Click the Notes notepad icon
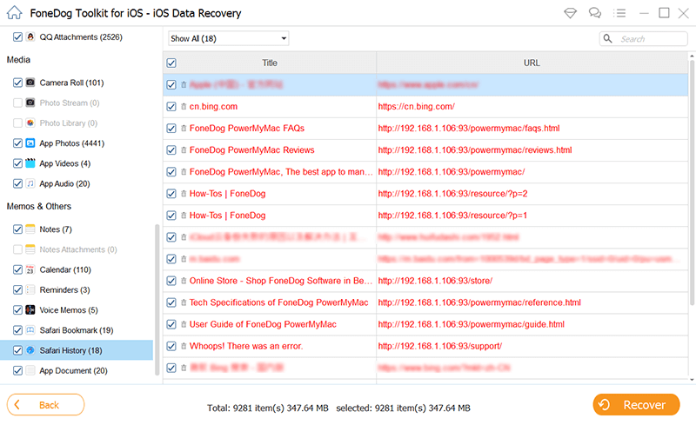Viewport: 696px width, 425px height. point(30,229)
